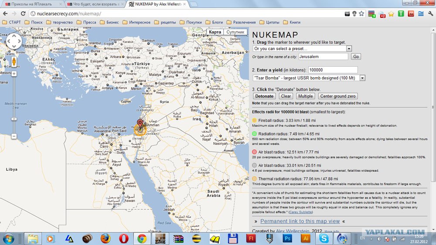Open the Поиск bookmarks folder
436x245 pixels.
point(34,22)
